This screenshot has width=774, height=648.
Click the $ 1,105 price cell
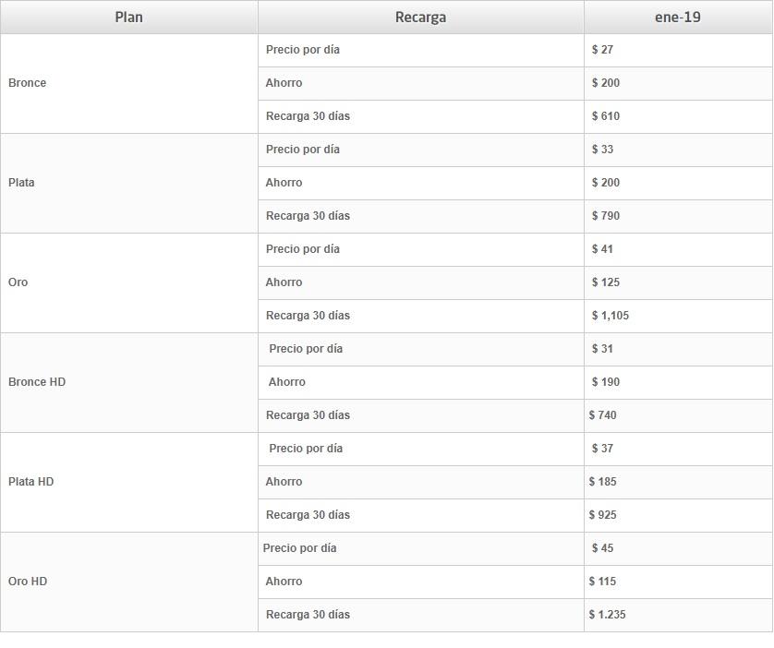point(678,316)
